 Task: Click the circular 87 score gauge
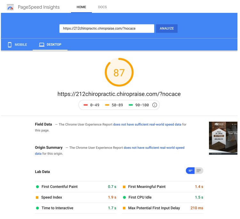119,73
